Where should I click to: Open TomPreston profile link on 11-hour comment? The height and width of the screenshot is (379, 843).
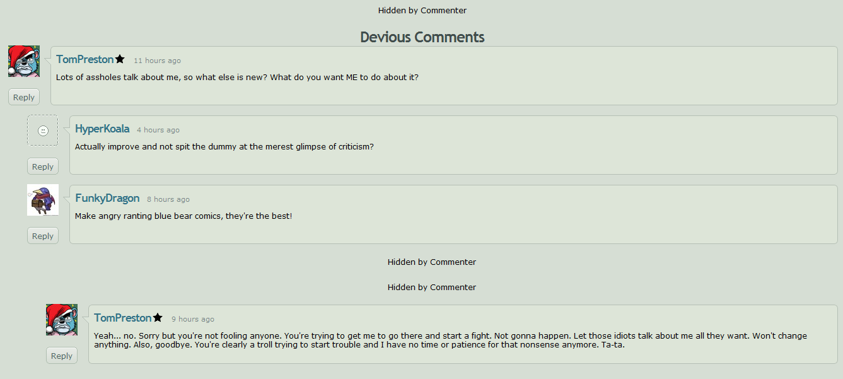click(x=85, y=59)
